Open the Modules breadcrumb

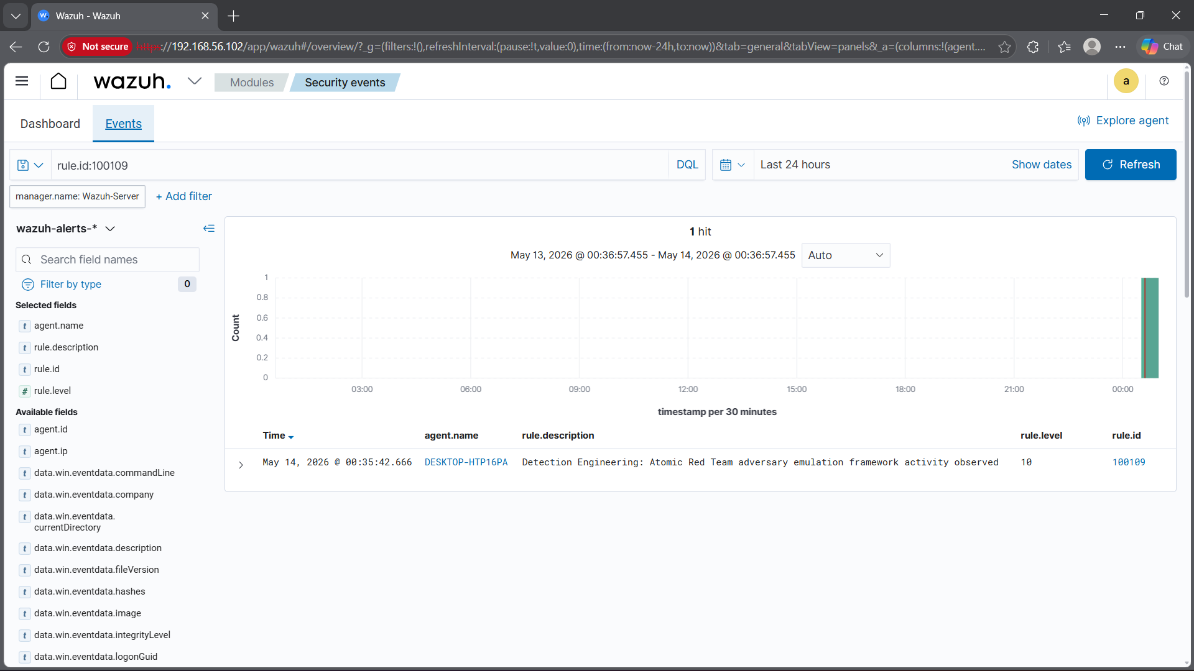(251, 83)
